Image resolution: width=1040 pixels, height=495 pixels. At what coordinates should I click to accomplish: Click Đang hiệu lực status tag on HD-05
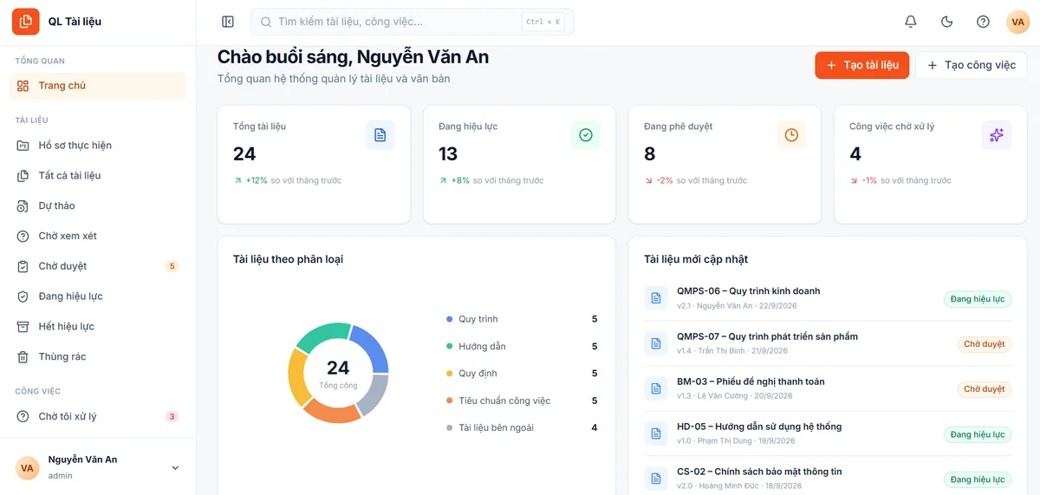point(978,434)
